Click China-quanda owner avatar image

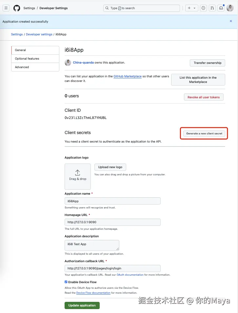pos(68,63)
